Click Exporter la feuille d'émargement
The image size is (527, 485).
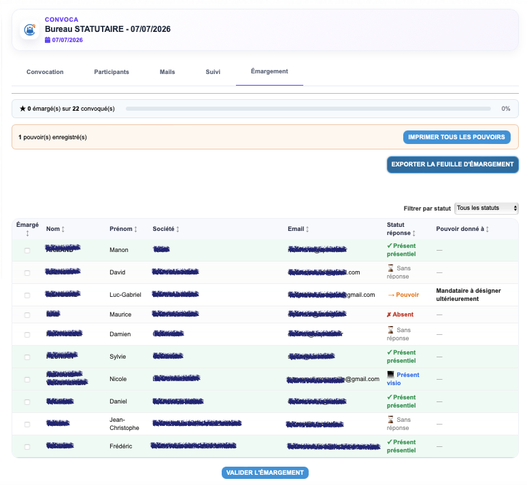click(452, 164)
